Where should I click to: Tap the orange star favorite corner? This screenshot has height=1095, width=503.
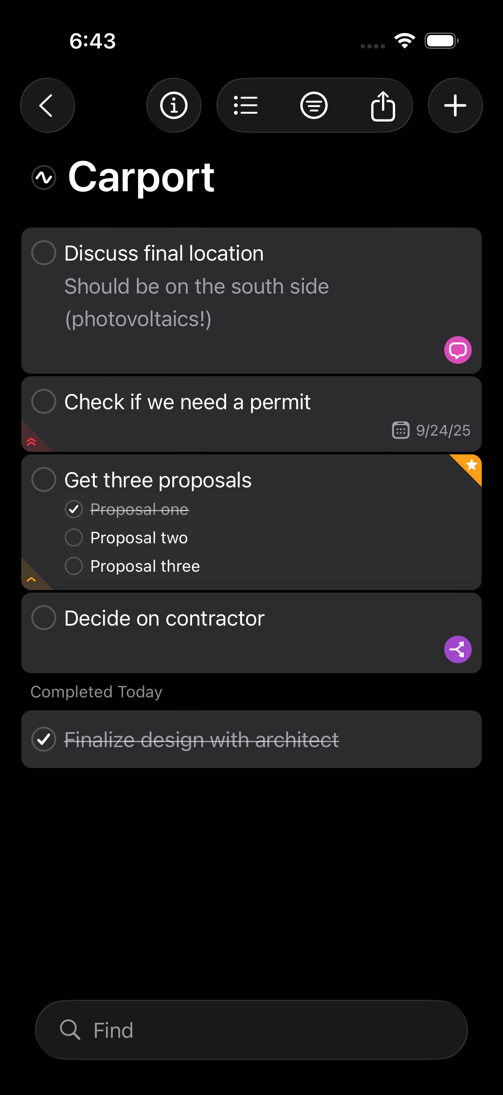[x=471, y=465]
